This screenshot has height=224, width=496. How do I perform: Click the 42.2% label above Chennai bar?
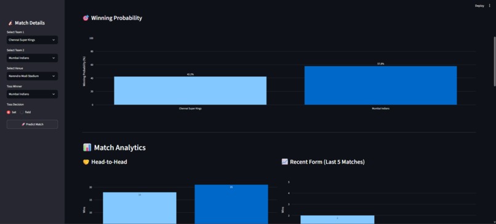[x=190, y=74]
